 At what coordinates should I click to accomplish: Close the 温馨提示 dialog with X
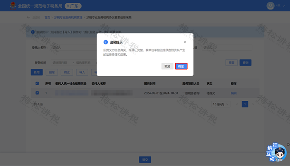185,42
